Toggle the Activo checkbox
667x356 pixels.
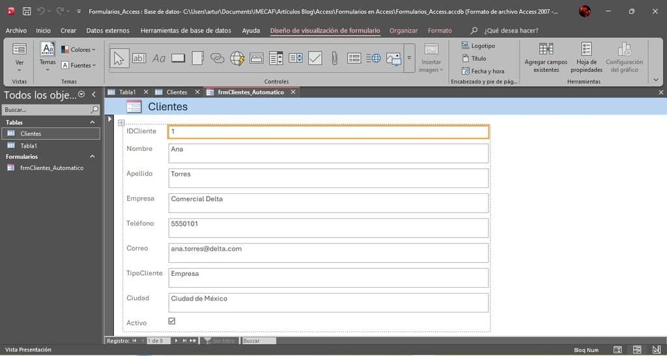point(172,321)
